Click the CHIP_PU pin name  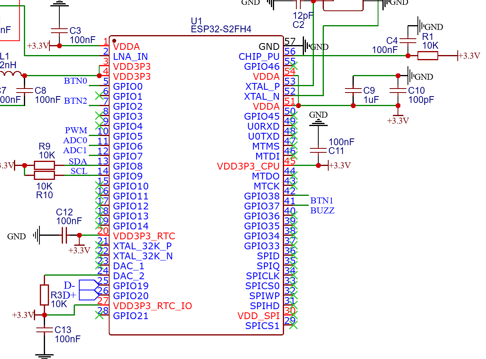click(259, 56)
